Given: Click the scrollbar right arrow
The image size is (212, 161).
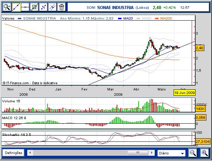Looking at the screenshot, I should (x=152, y=153).
